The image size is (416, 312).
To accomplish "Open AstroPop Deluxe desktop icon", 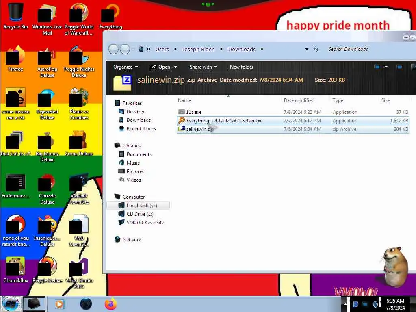I will (x=47, y=62).
